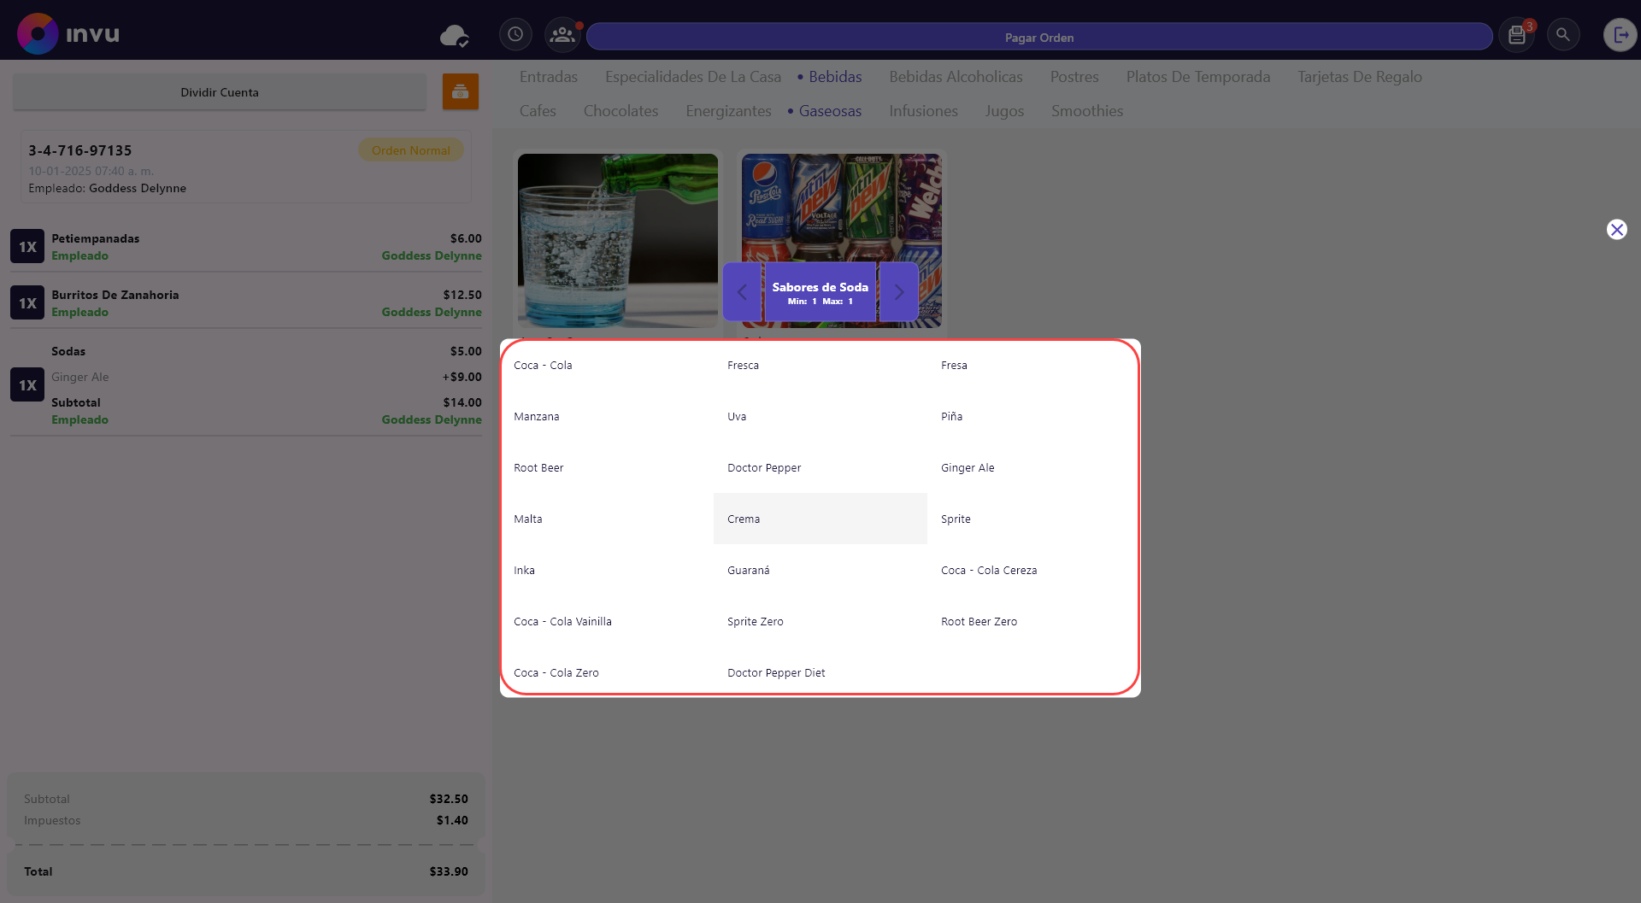This screenshot has width=1641, height=903.
Task: Select the Energizantes subcategory
Action: point(728,111)
